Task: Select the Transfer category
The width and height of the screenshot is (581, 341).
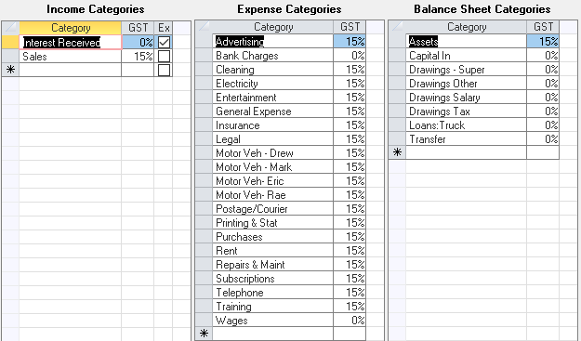Action: [x=467, y=139]
